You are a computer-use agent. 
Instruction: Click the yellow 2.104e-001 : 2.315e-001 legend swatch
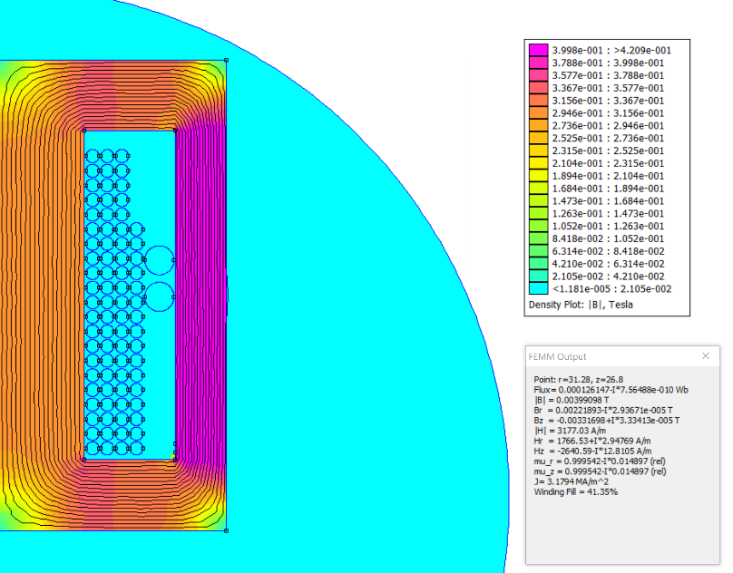(538, 163)
